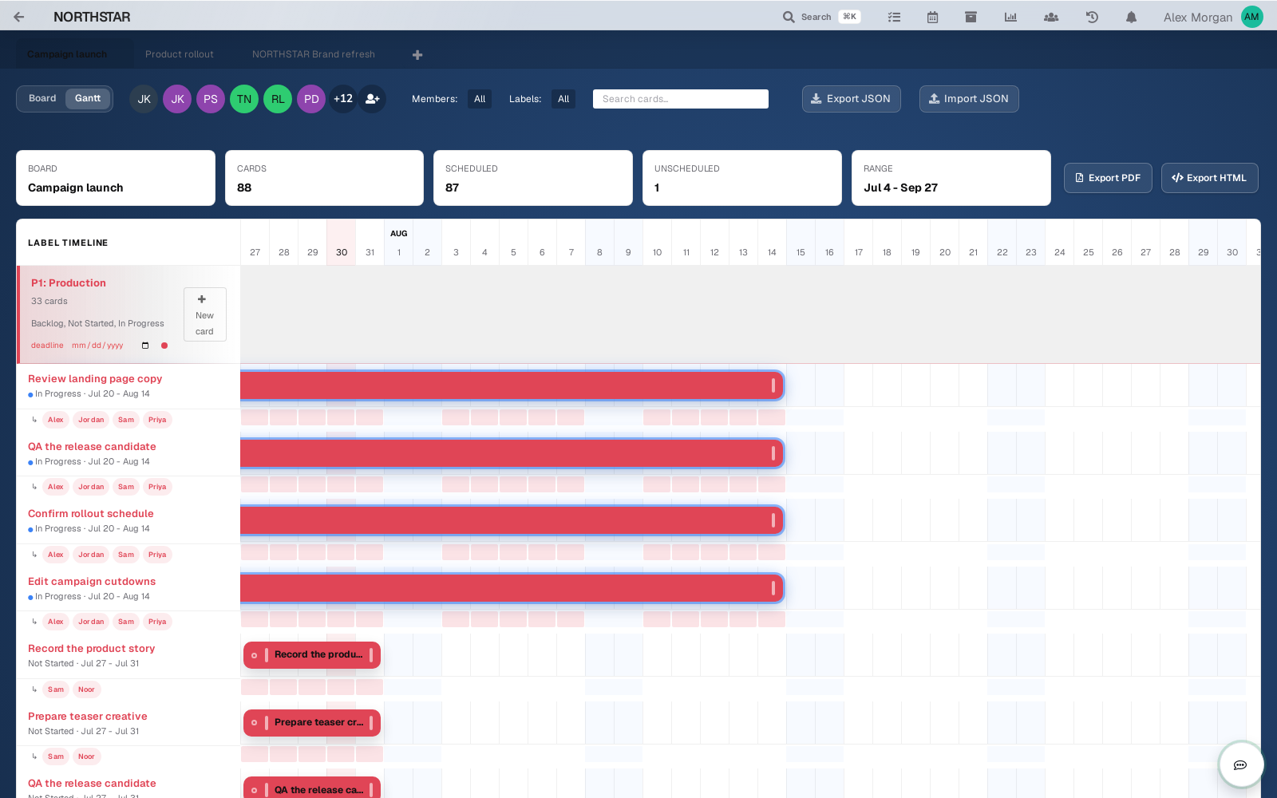Screen dimensions: 1277x798
Task: Add a new board with plus tab
Action: point(417,55)
